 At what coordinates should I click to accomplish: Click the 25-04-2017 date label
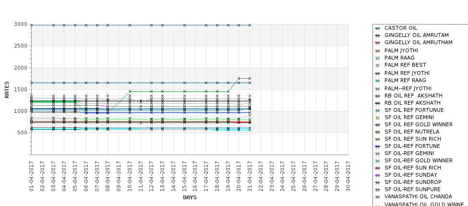[293, 176]
